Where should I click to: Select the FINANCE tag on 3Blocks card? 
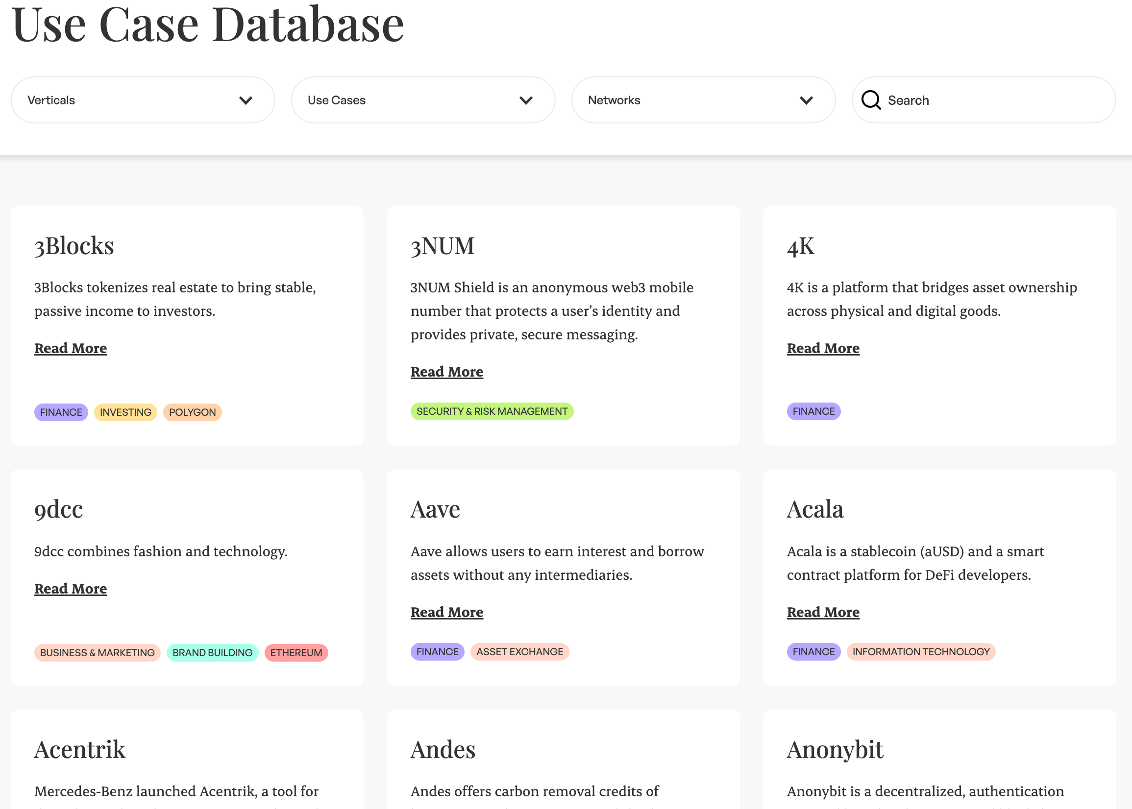pyautogui.click(x=61, y=412)
